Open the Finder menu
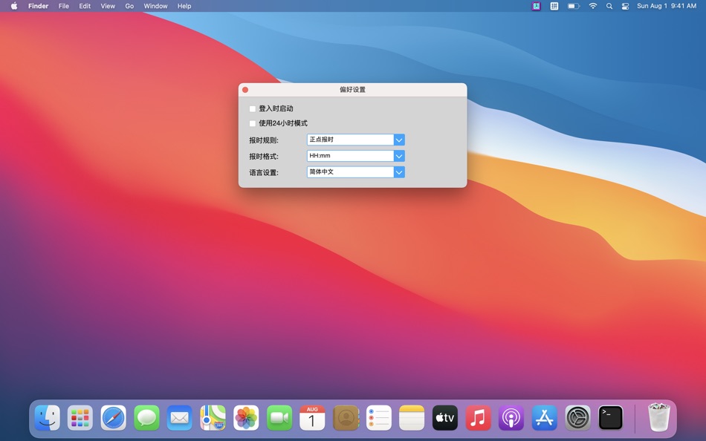Screen dimensions: 706x441 coord(38,6)
